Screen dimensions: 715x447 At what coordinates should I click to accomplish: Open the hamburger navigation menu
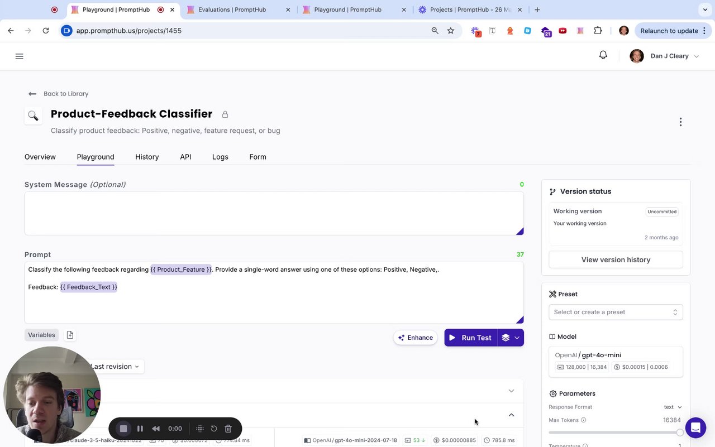(x=20, y=56)
